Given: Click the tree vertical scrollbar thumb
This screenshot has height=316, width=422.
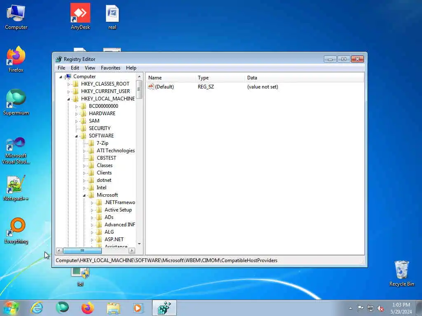Looking at the screenshot, I should point(139,89).
